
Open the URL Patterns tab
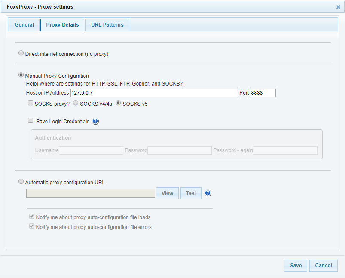(107, 25)
